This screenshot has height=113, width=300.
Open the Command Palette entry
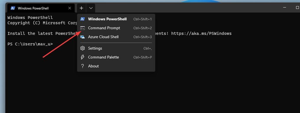click(x=116, y=57)
